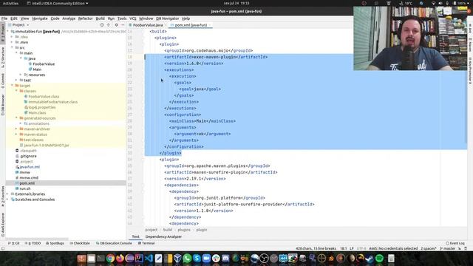Click the AWS: No credentials selected status
Screen dimensions: 473x266
(x=393, y=248)
